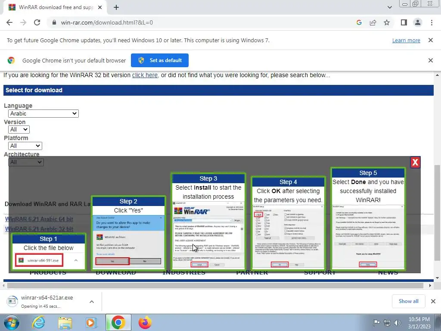Open the Language dropdown showing Arabic
441x331 pixels.
pos(43,113)
